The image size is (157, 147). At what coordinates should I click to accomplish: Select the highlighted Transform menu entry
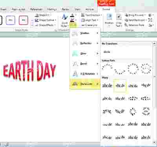click(x=85, y=84)
